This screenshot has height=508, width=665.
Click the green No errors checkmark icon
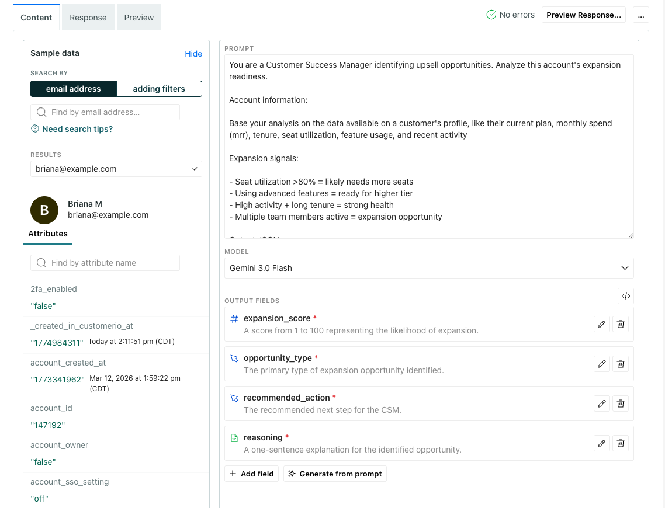tap(491, 15)
